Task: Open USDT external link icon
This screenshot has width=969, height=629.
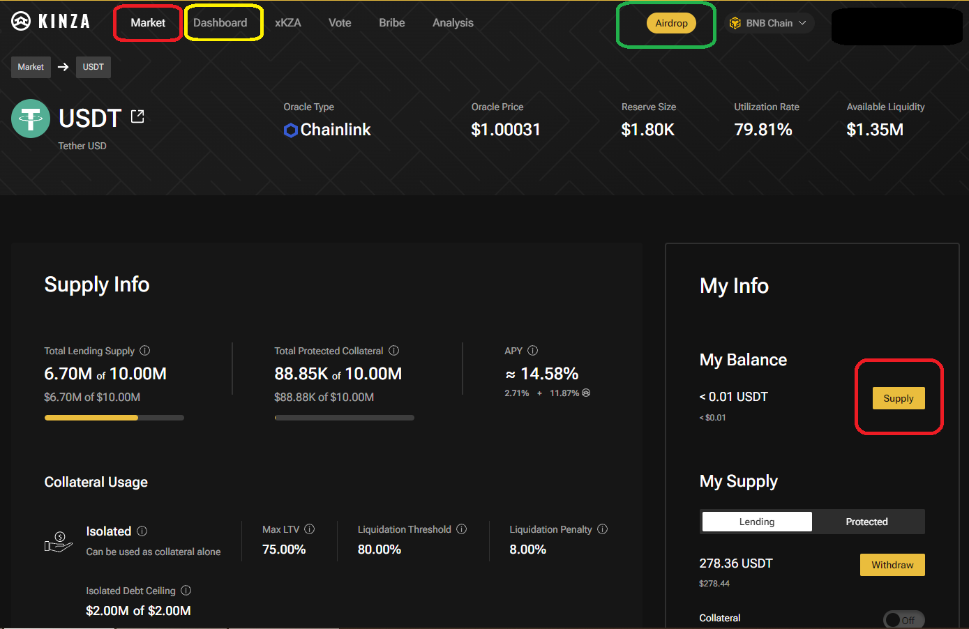Action: point(137,116)
